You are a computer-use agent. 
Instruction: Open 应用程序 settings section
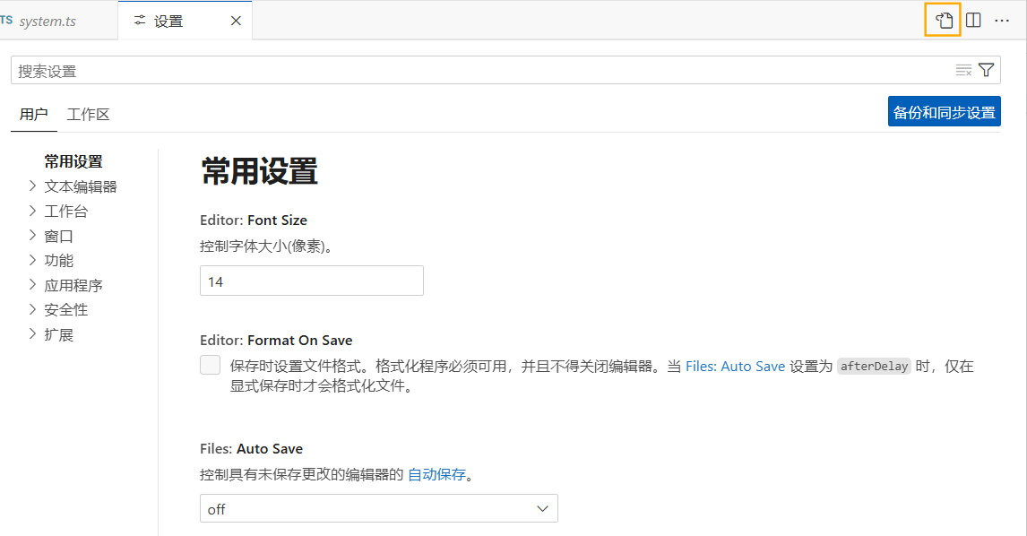pos(73,285)
